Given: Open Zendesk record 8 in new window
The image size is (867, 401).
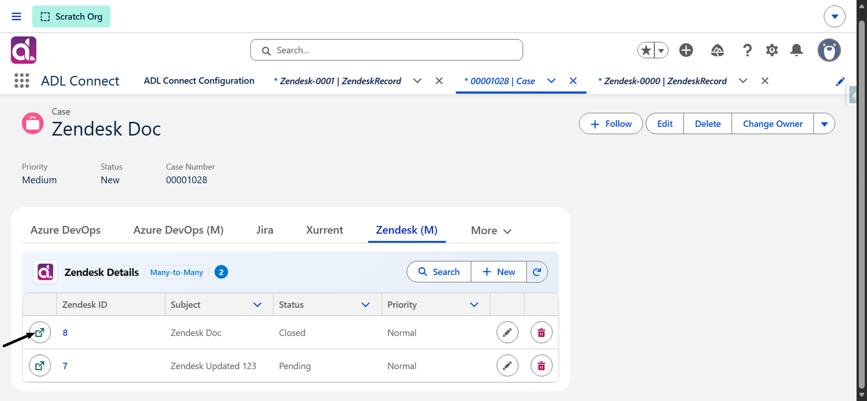Looking at the screenshot, I should pos(40,332).
